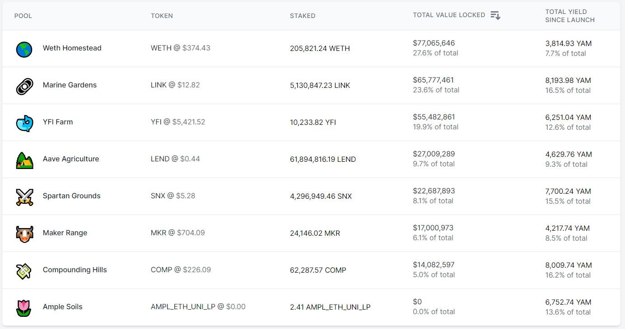The width and height of the screenshot is (625, 329).
Task: Click the Spartan Grounds crossed swords icon
Action: click(24, 197)
